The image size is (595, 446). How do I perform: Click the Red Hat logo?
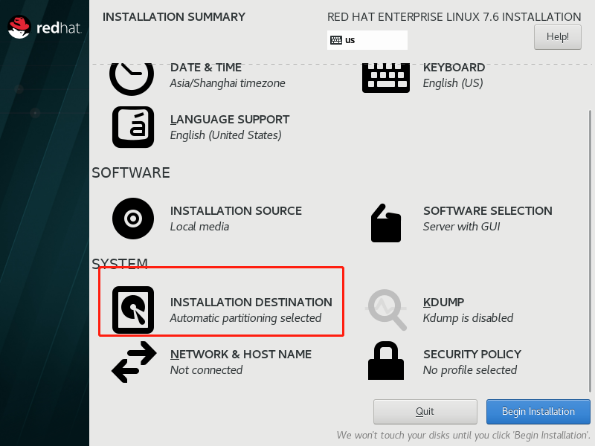point(44,28)
